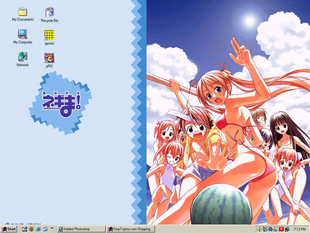310x233 pixels.
Task: Launch Internet Explorer from Quick Launch
Action: 38,229
